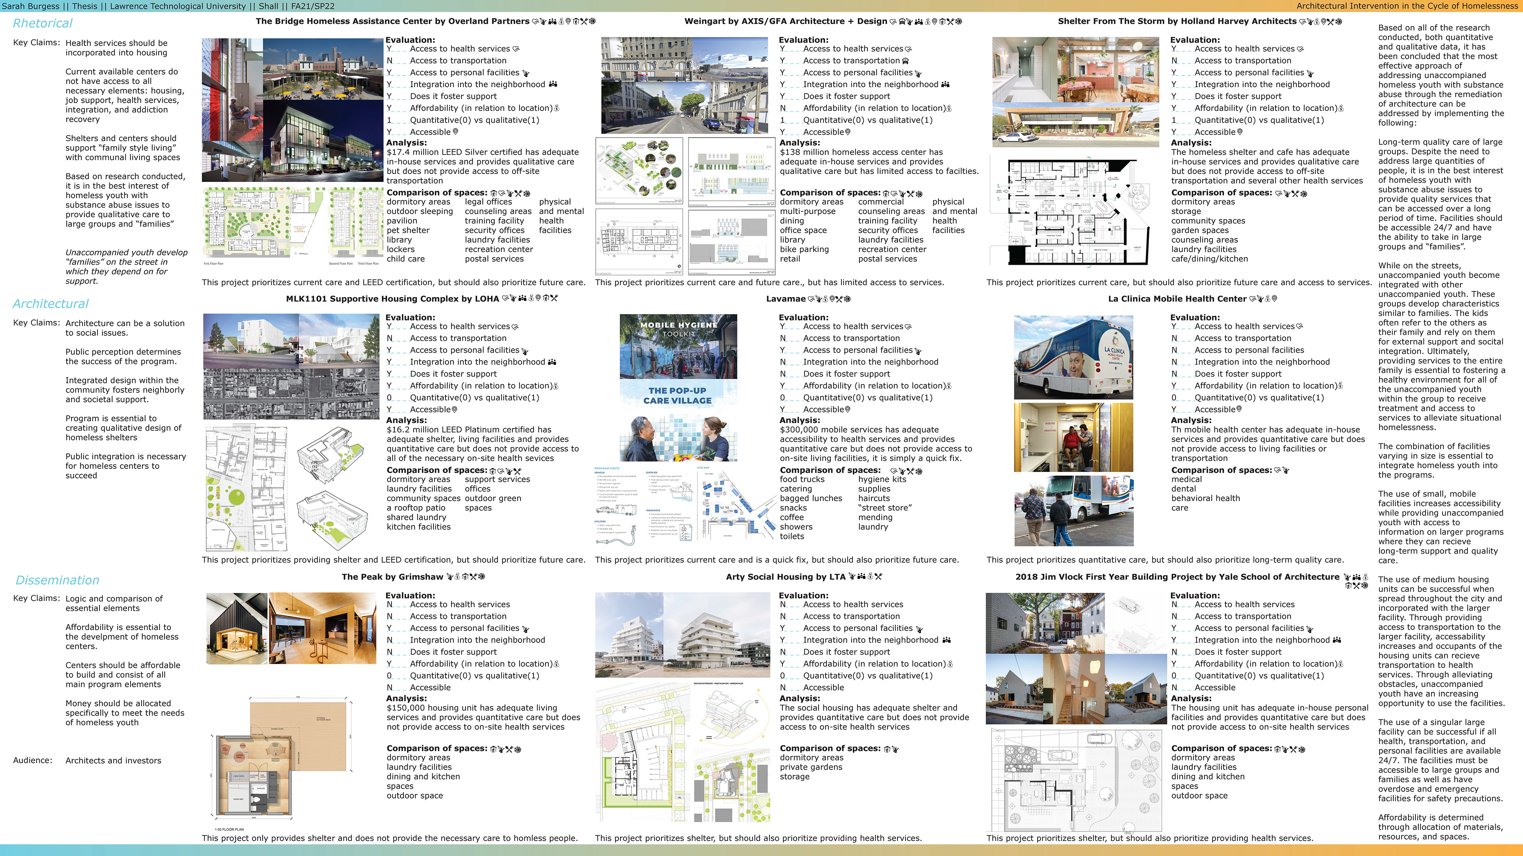This screenshot has width=1523, height=856.
Task: Select 'La Clinica Mobile Health Center' title
Action: tap(1177, 299)
